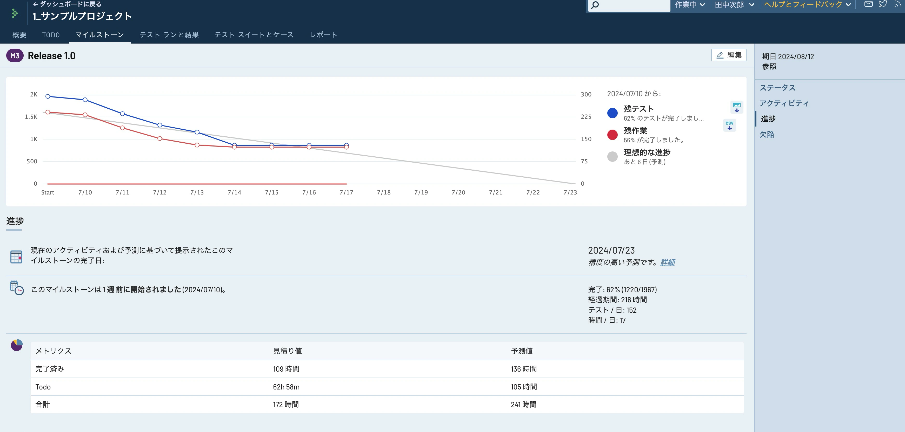Click the red 残作業 legend swatch
Screen dimensions: 905x432
click(612, 135)
